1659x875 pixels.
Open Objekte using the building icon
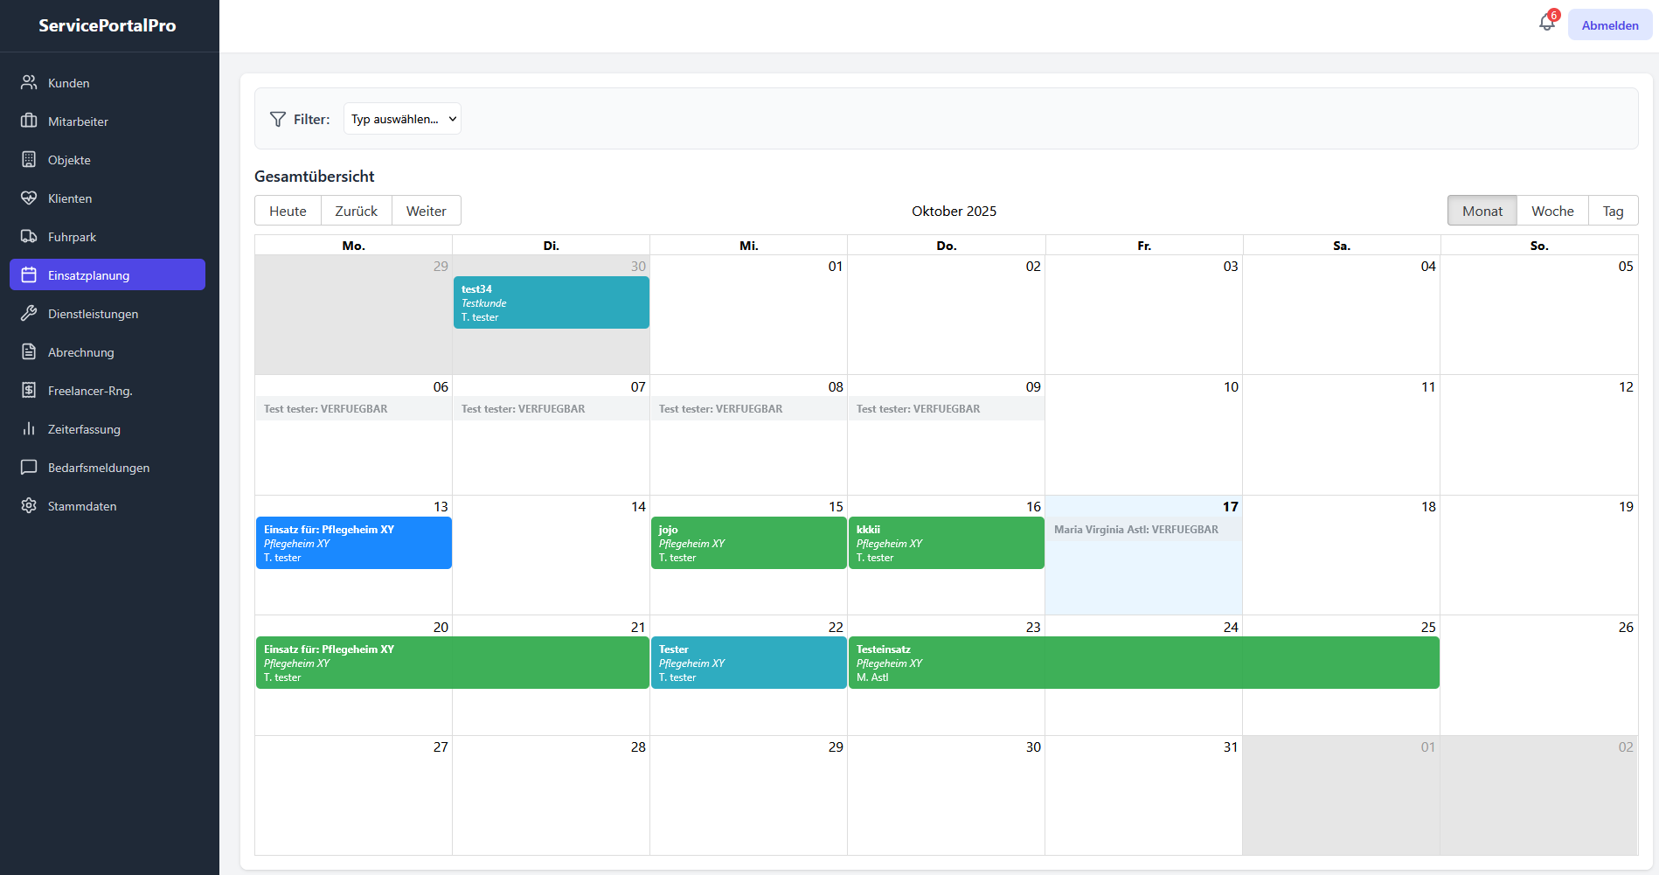[x=29, y=159]
